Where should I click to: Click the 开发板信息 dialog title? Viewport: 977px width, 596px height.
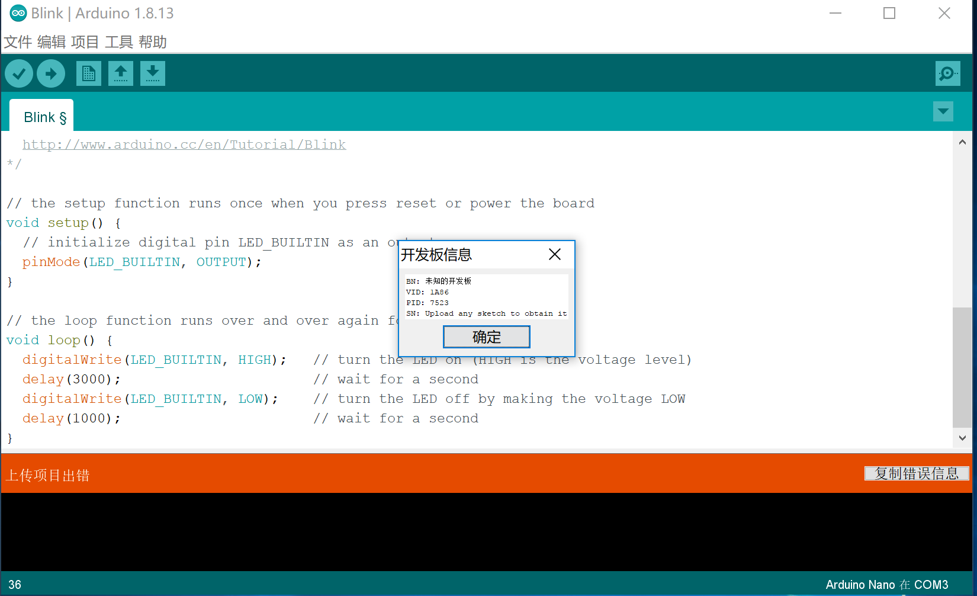(436, 255)
